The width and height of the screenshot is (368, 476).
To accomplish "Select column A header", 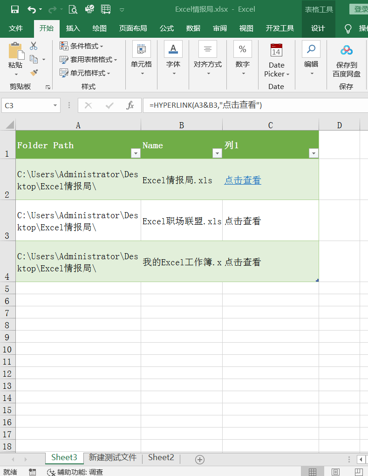I will 78,125.
